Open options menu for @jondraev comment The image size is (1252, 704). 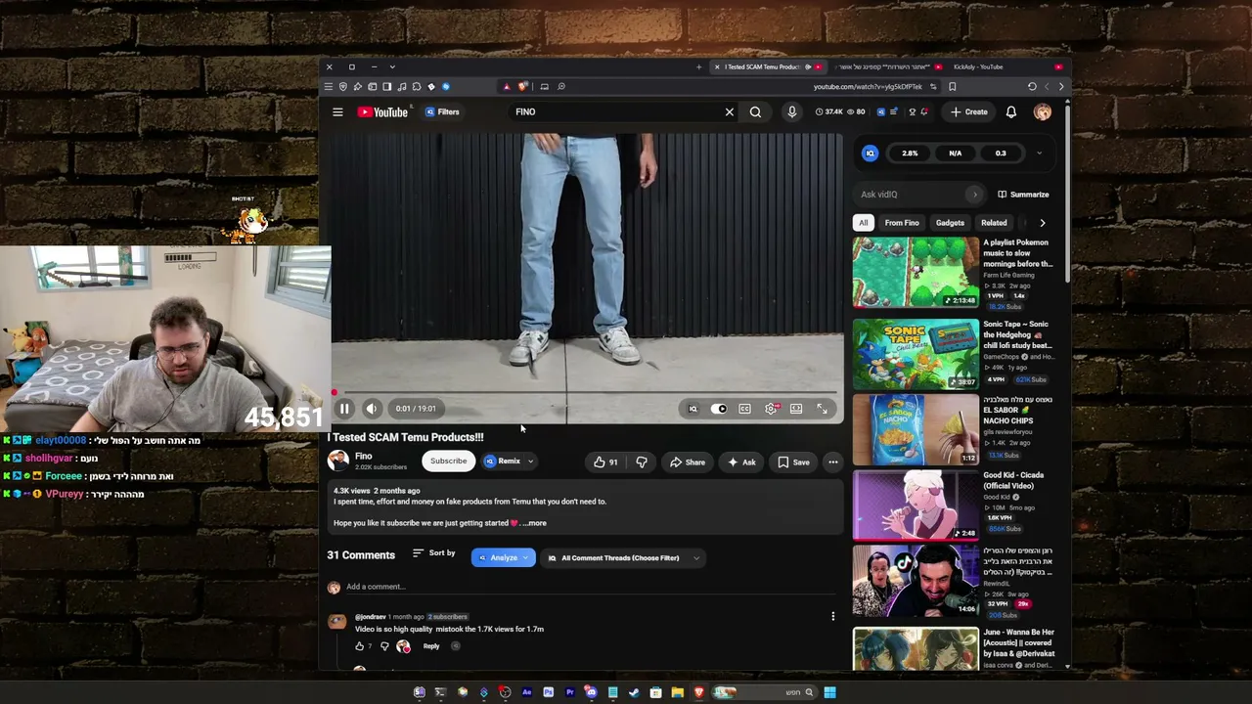click(x=833, y=616)
